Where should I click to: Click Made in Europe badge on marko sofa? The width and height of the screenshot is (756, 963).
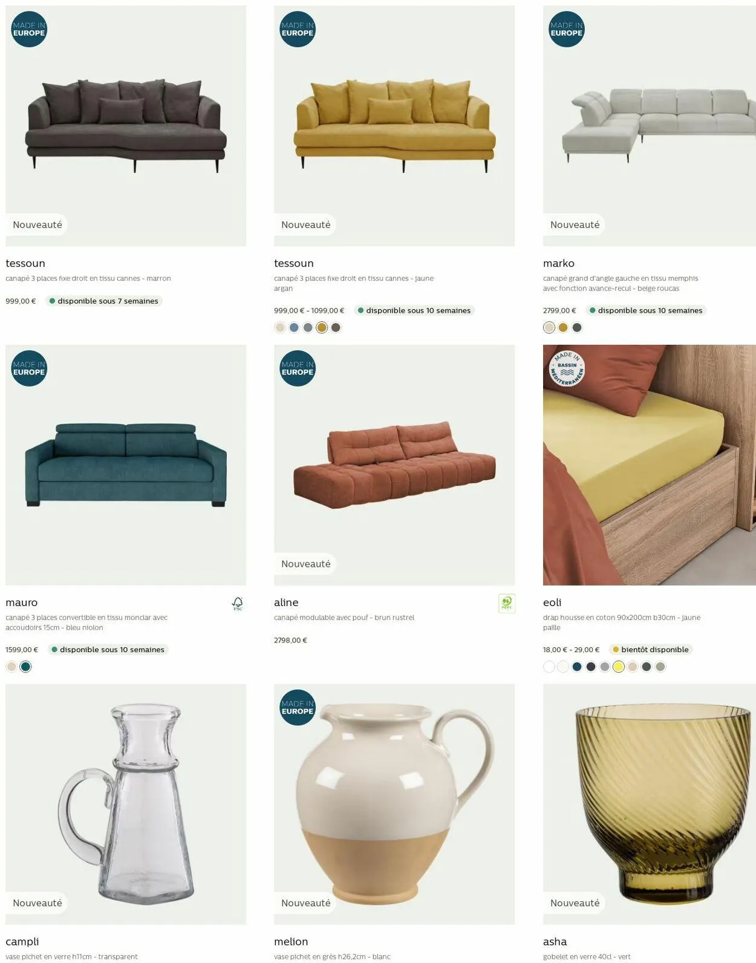point(567,29)
